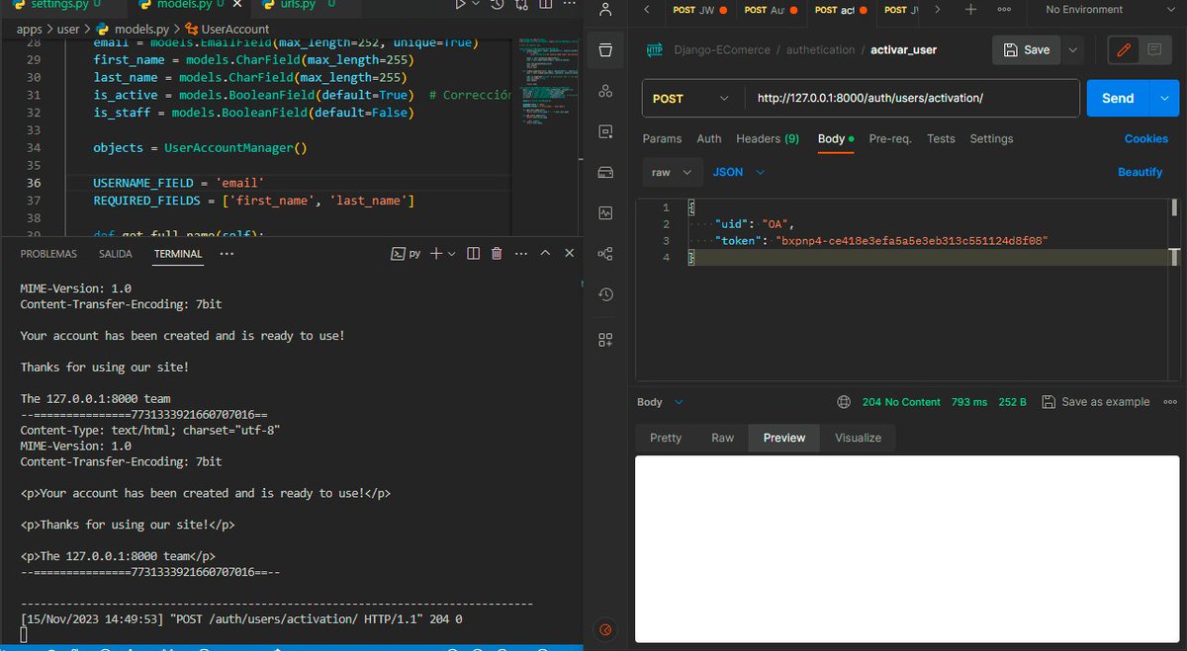Open Mock servers in the Postman sidebar
This screenshot has height=651, width=1187.
605,172
